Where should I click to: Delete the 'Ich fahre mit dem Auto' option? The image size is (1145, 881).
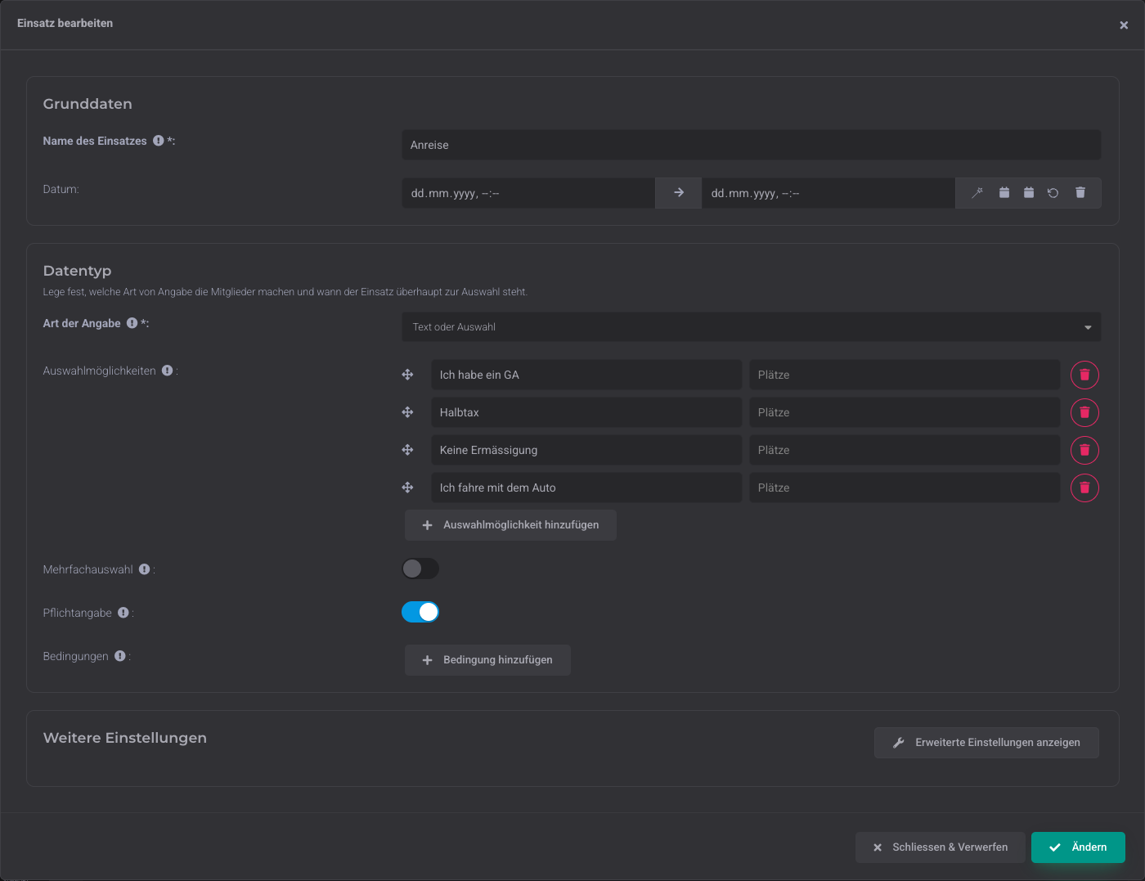[1084, 488]
